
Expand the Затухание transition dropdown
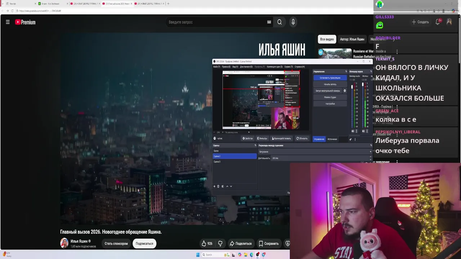pyautogui.click(x=315, y=152)
